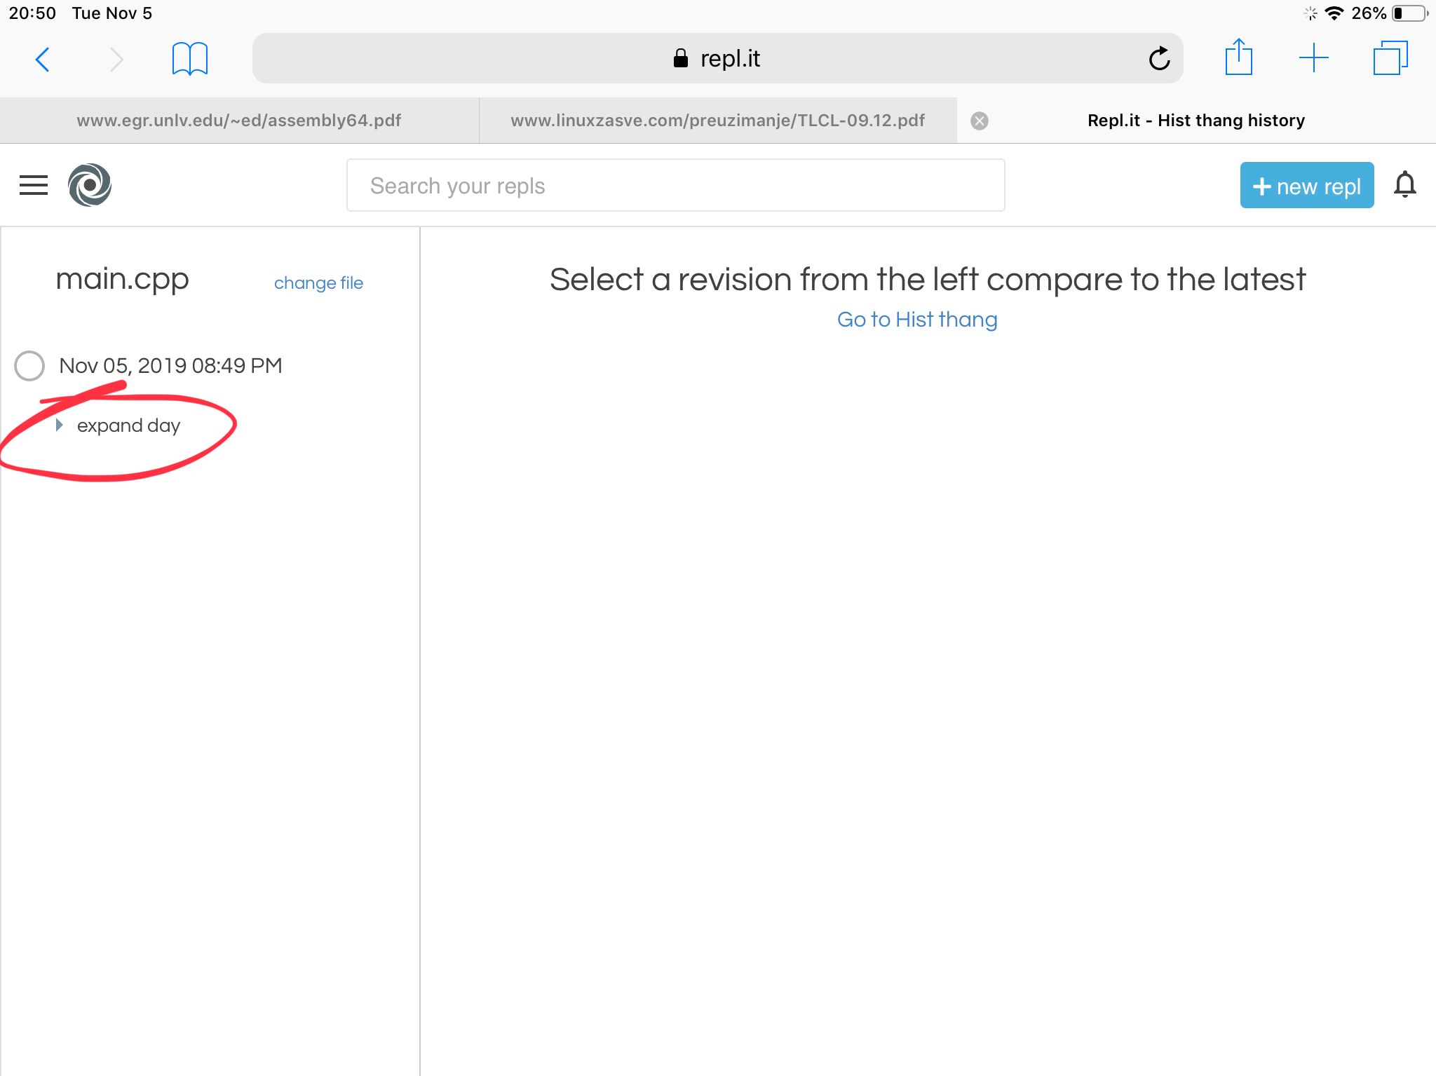The width and height of the screenshot is (1436, 1076).
Task: Reload the repl.it page
Action: pos(1159,59)
